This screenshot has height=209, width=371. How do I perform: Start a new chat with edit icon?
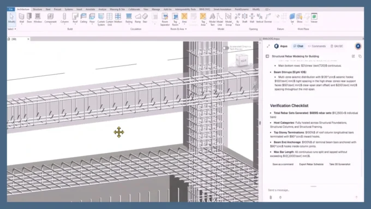[x=353, y=56]
